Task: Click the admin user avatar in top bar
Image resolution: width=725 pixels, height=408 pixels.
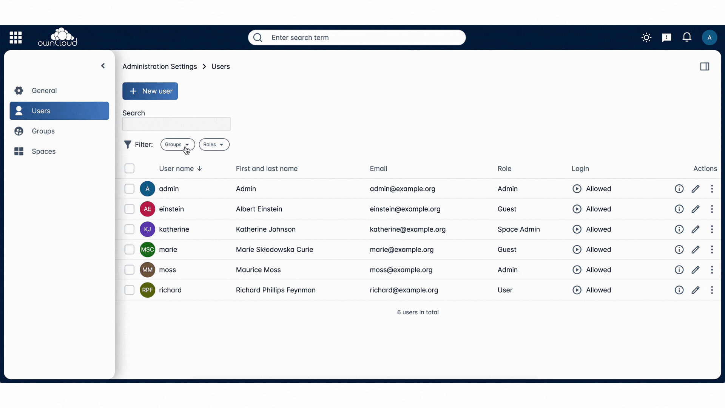Action: click(709, 37)
